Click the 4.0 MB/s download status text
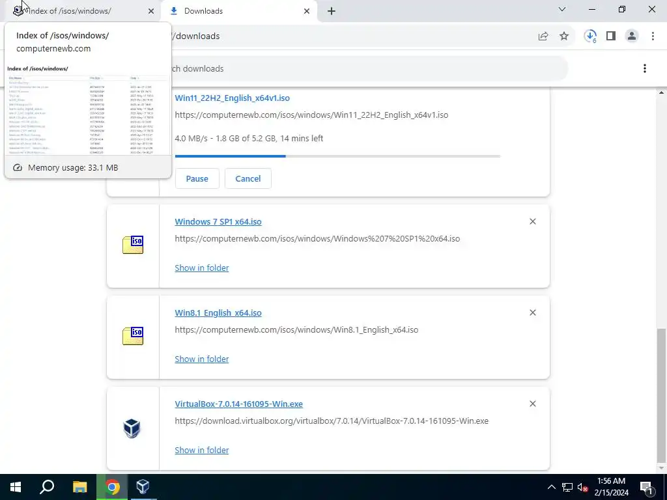Image resolution: width=667 pixels, height=500 pixels. (249, 138)
